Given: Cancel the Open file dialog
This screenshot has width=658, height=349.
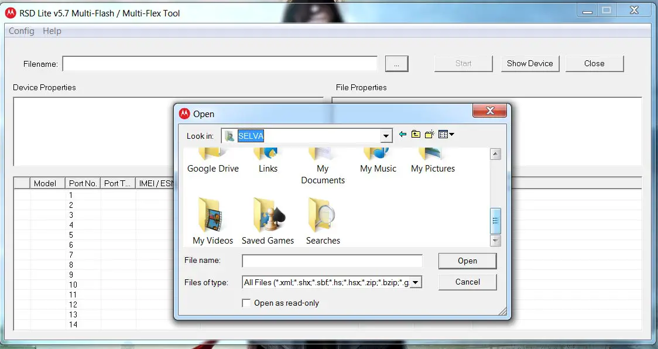Looking at the screenshot, I should pyautogui.click(x=468, y=282).
